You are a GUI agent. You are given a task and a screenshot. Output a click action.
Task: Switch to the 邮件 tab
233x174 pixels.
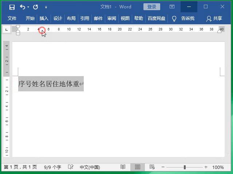click(x=98, y=18)
